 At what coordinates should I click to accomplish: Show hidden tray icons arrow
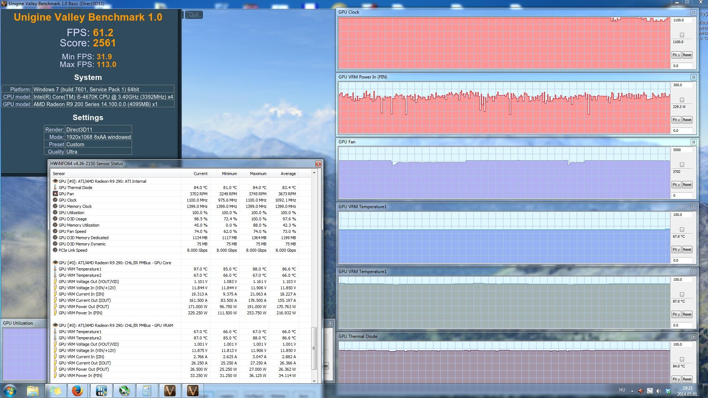pos(632,391)
